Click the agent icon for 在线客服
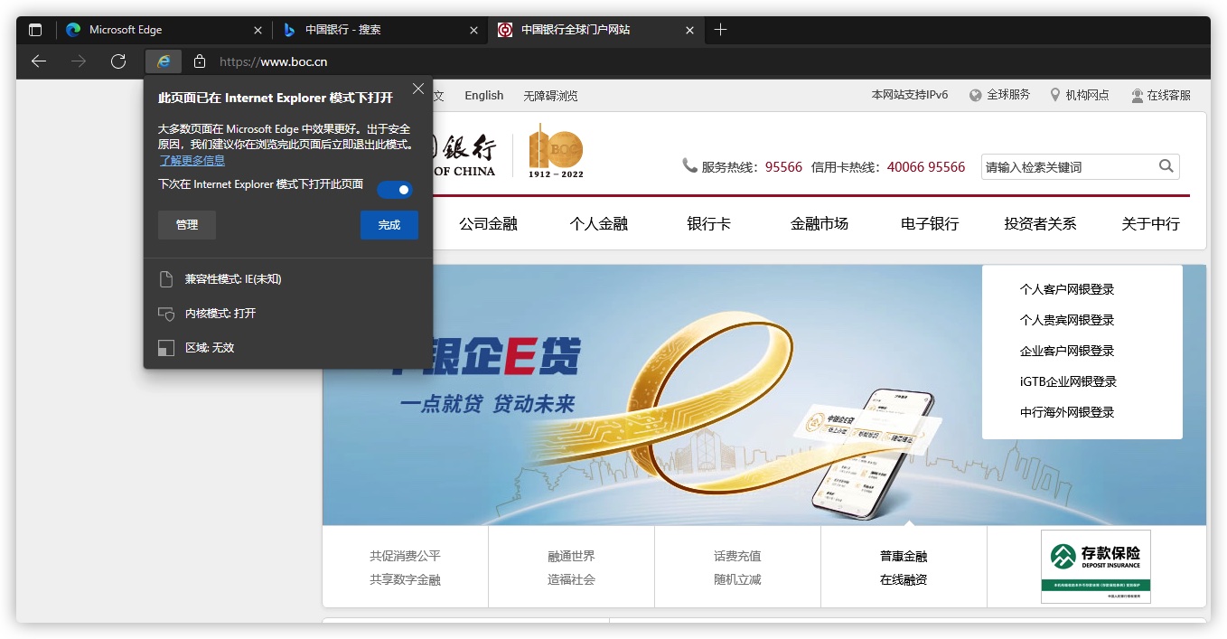Viewport: 1227px width, 639px height. (x=1137, y=95)
